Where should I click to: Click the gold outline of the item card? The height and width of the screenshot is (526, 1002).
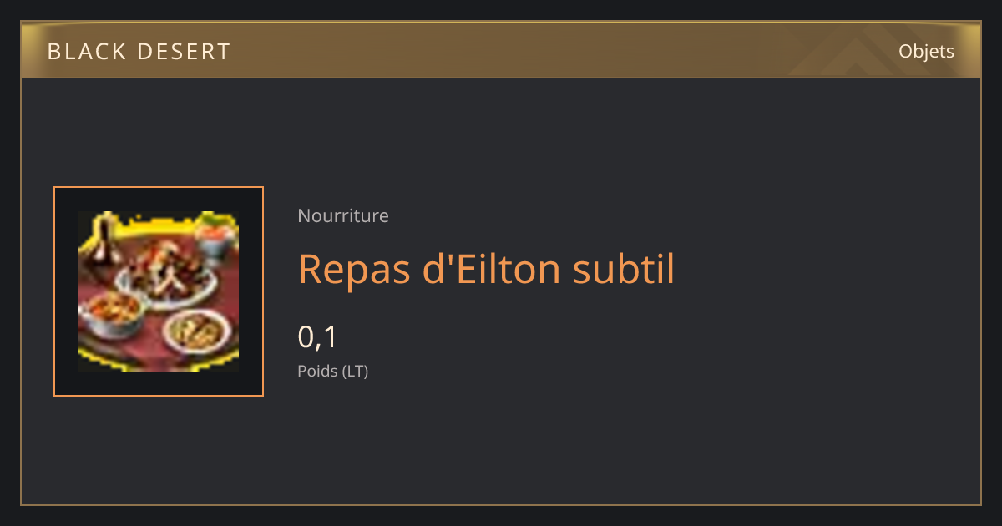(501, 504)
